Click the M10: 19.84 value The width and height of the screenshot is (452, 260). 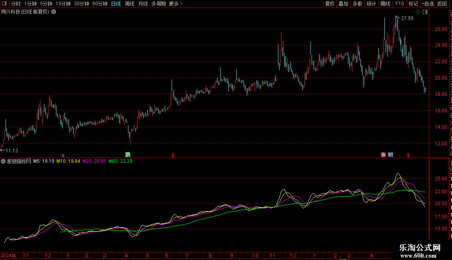[x=68, y=162]
